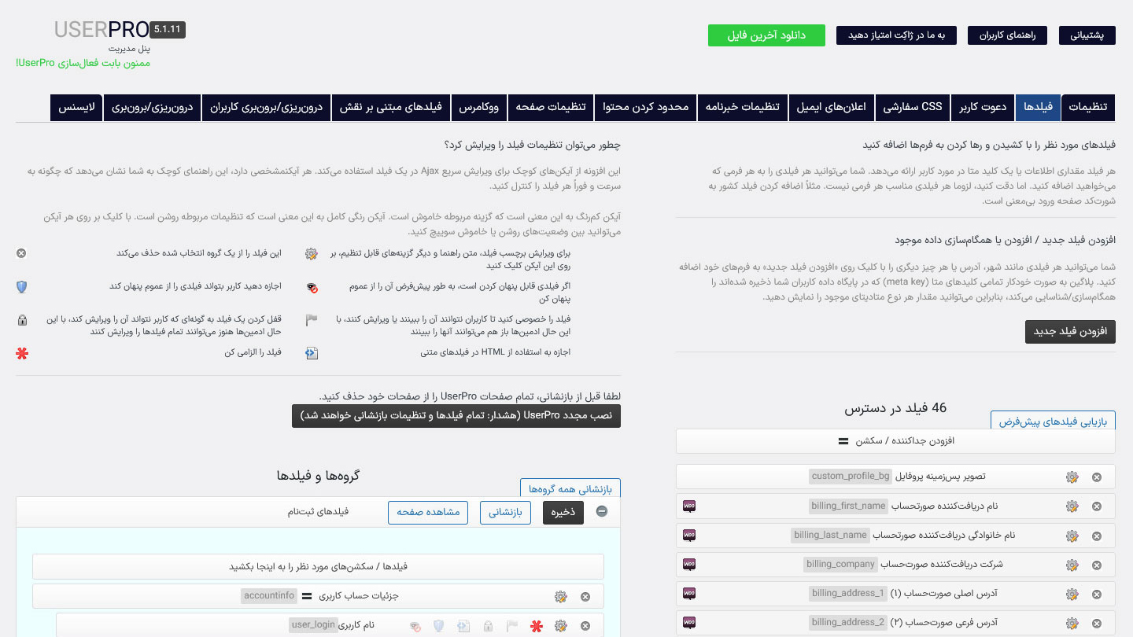The width and height of the screenshot is (1133, 637).
Task: Click WooCommerce badge on billing_address_1 row
Action: pos(689,593)
